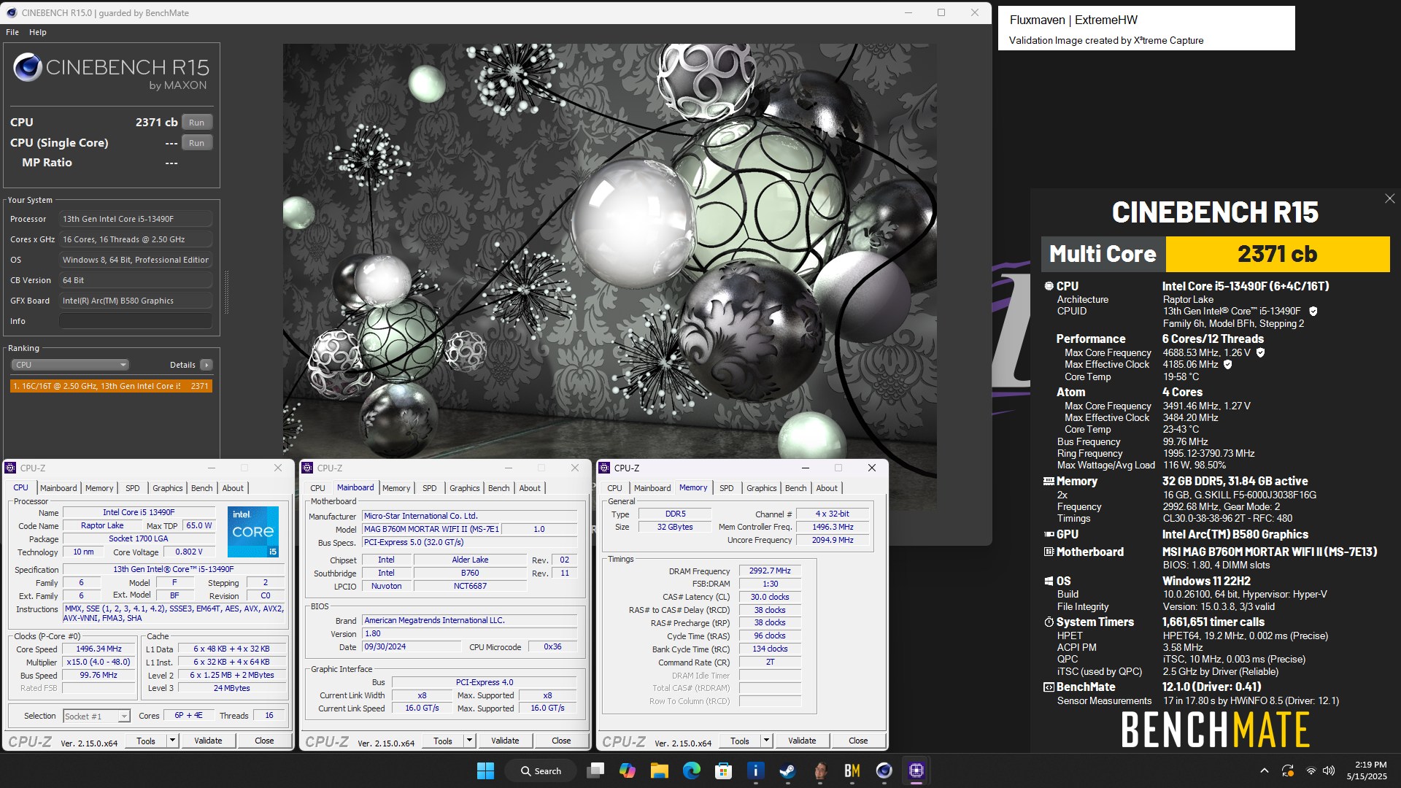Open Microsoft Edge taskbar icon
The width and height of the screenshot is (1401, 788).
[x=692, y=770]
